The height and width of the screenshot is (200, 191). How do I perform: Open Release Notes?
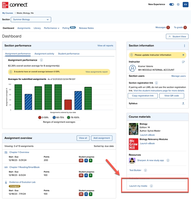pyautogui.click(x=86, y=28)
